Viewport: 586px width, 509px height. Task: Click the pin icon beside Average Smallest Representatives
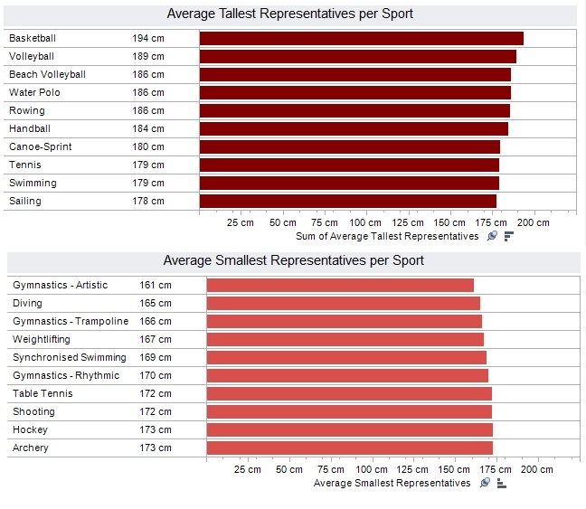(485, 483)
